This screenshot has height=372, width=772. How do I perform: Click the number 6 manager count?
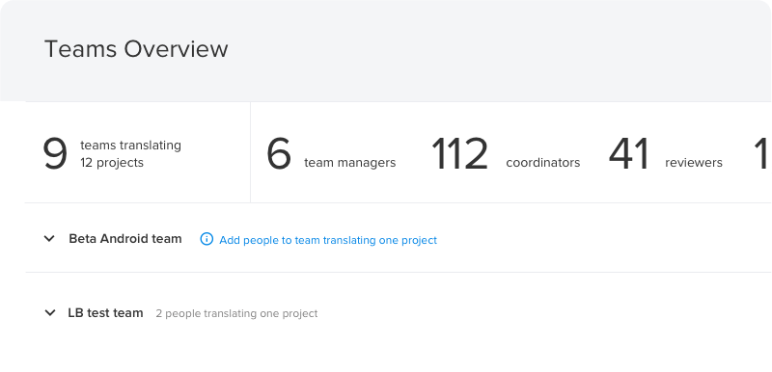(x=279, y=154)
